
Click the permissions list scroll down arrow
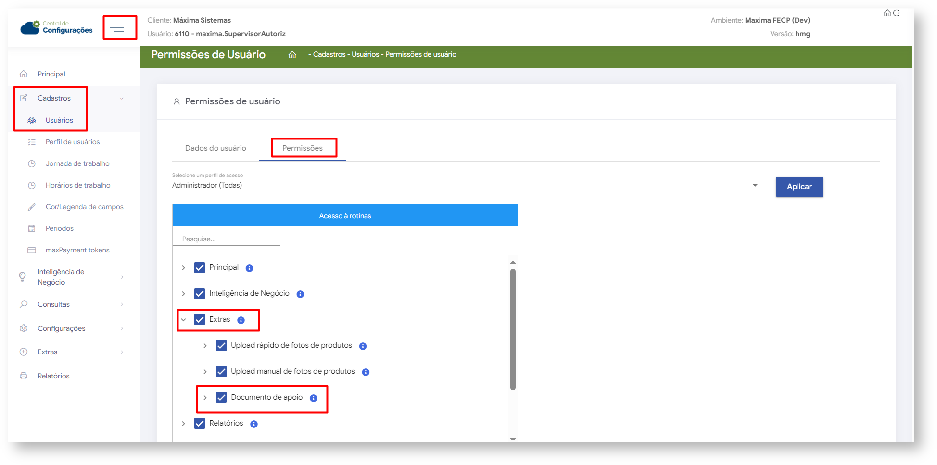tap(513, 439)
